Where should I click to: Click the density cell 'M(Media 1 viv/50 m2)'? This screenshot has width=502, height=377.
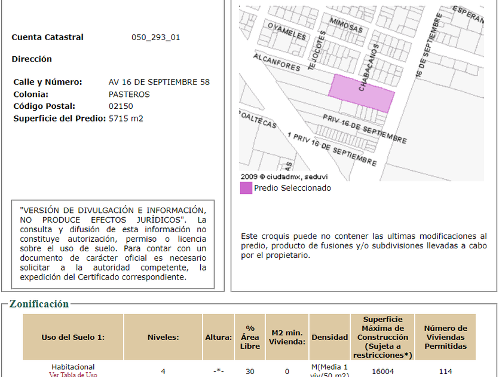coord(329,370)
